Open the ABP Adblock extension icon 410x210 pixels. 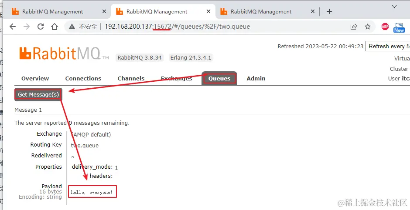pyautogui.click(x=385, y=27)
